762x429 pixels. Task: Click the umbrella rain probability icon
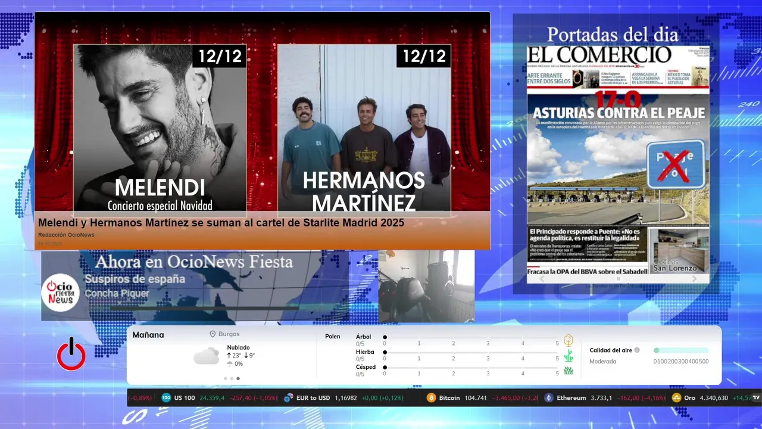point(230,363)
